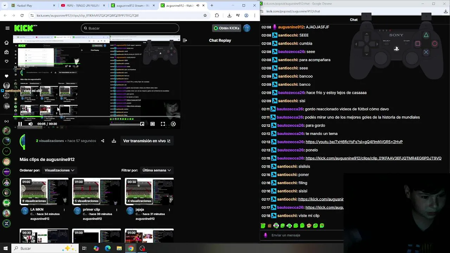Toggle theater mode on clip player
The image size is (450, 253).
pyautogui.click(x=153, y=124)
